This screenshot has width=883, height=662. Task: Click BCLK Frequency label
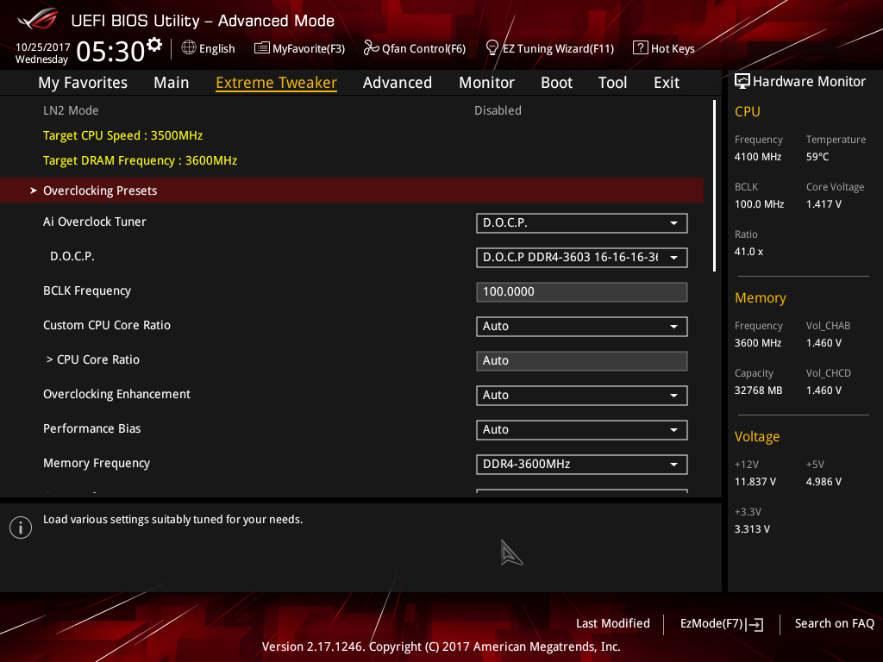tap(87, 291)
